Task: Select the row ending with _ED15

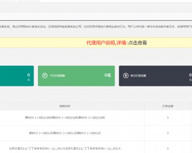Action: tap(96, 147)
